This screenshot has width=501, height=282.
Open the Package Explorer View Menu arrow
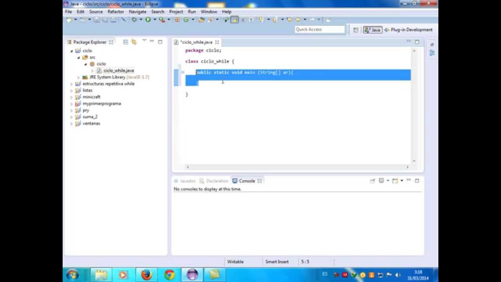pyautogui.click(x=144, y=41)
